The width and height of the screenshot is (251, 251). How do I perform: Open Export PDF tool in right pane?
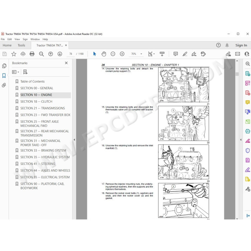248,74
